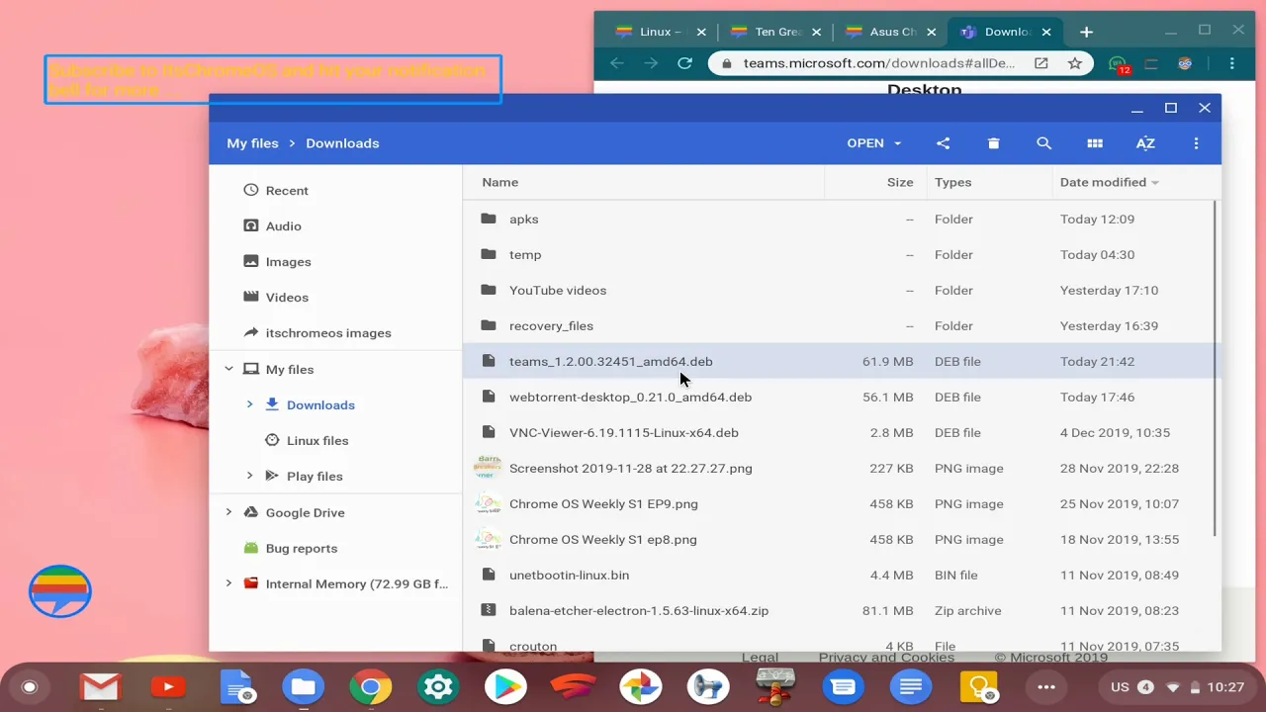Image resolution: width=1266 pixels, height=712 pixels.
Task: Open the OPEN dropdown menu
Action: tap(873, 143)
